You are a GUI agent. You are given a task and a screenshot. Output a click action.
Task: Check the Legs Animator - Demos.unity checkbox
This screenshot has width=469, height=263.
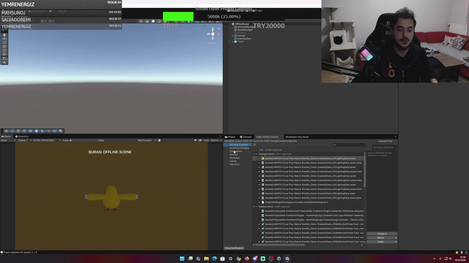click(x=259, y=220)
